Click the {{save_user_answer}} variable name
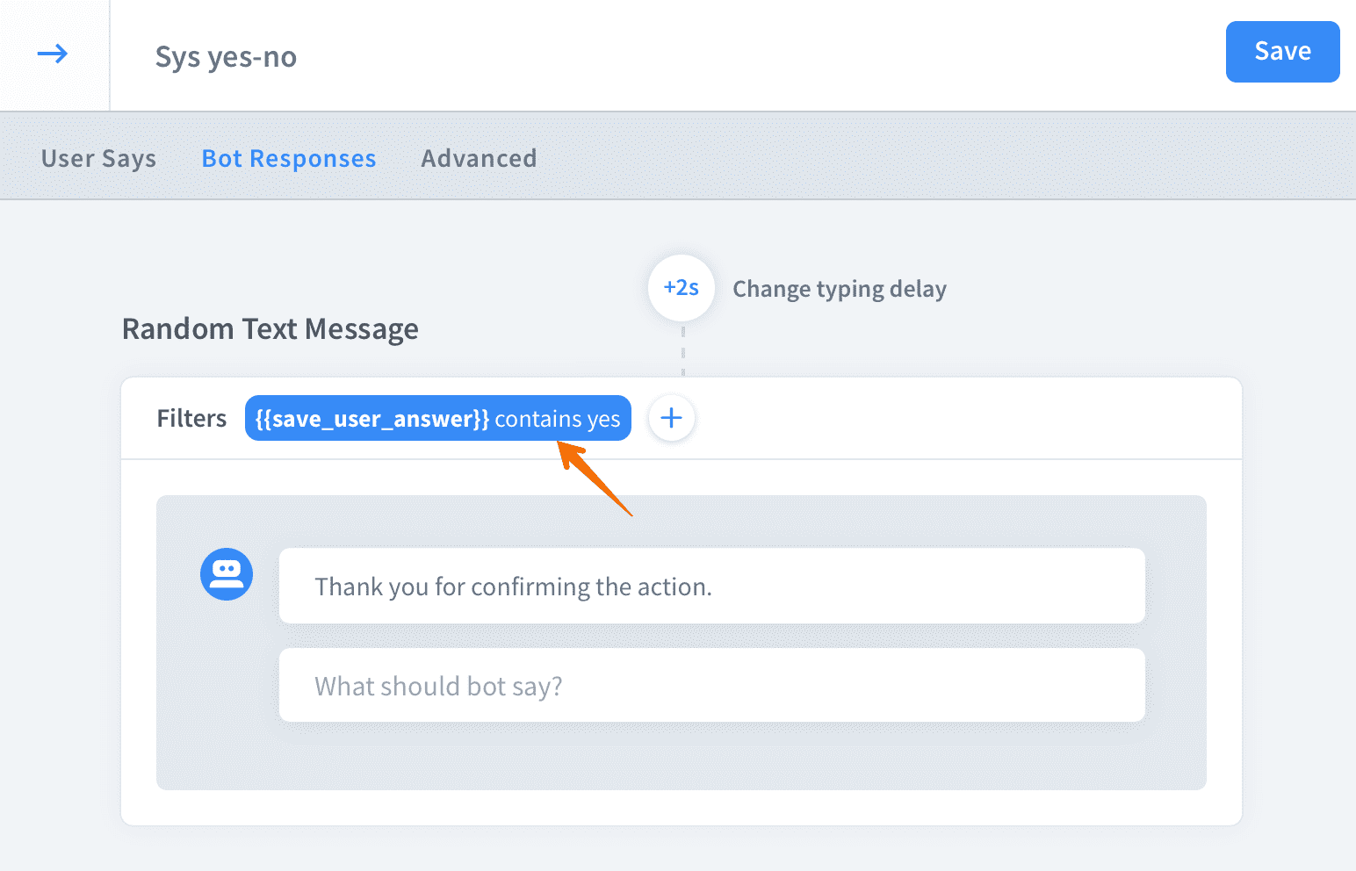 pos(371,419)
